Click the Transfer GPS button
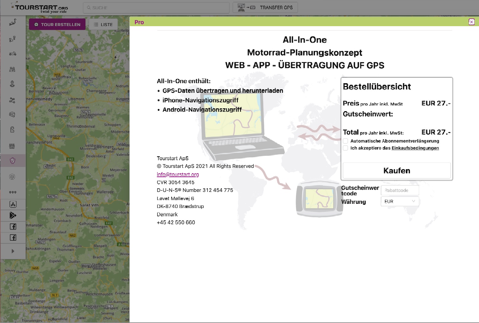Viewport: 479px width, 323px height. click(265, 8)
